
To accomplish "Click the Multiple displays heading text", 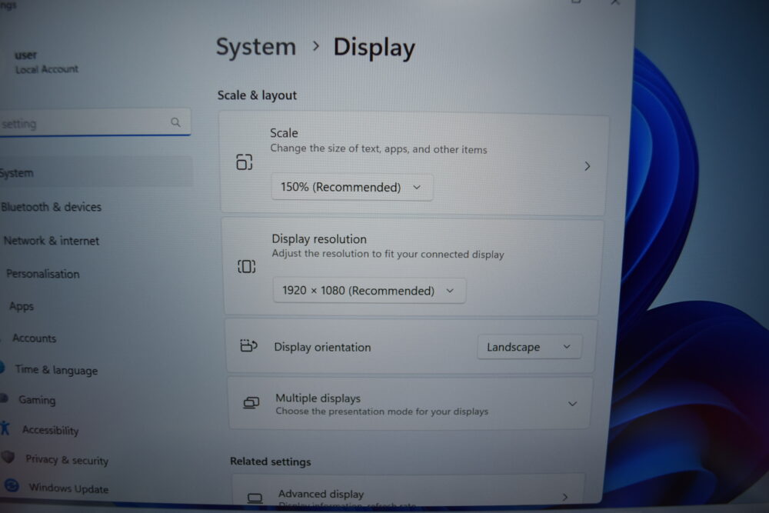I will pos(318,398).
